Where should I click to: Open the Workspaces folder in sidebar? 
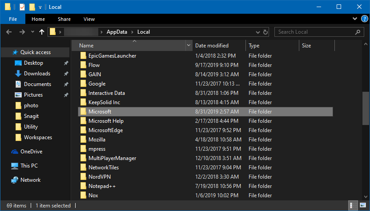[x=38, y=137]
